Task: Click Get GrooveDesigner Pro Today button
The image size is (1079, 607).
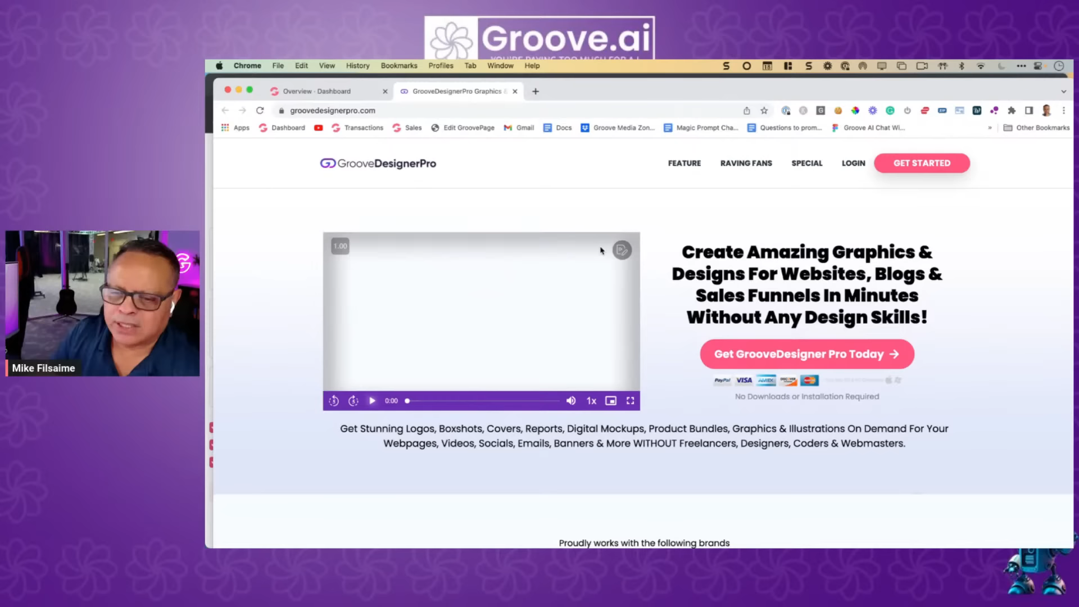Action: pyautogui.click(x=807, y=354)
